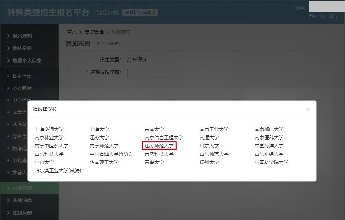345x220 pixels.
Task: Select 南京工业大学 option
Action: tap(214, 129)
